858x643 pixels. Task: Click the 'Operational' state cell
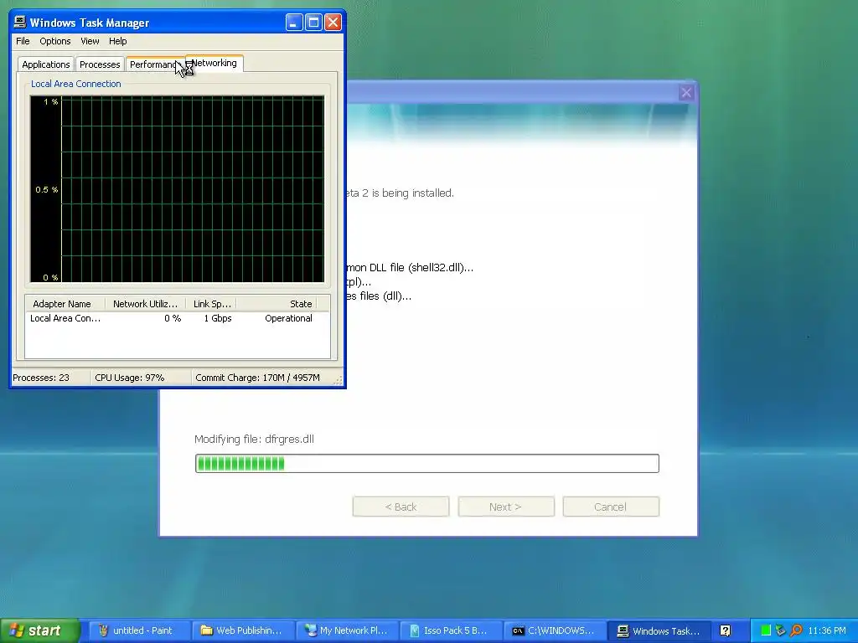[288, 318]
